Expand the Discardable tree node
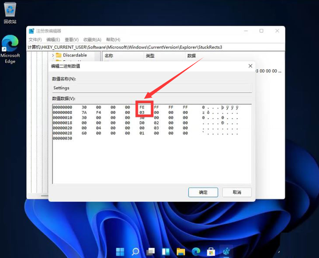The image size is (319, 258). click(53, 55)
